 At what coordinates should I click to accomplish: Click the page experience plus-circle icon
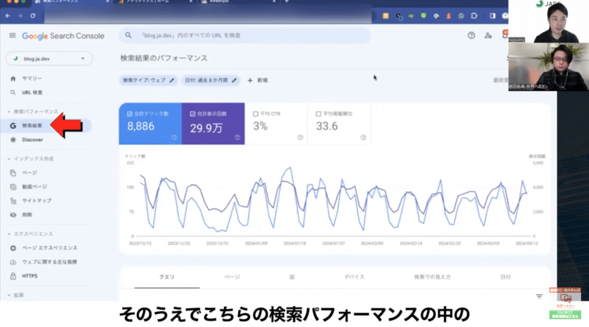point(13,248)
